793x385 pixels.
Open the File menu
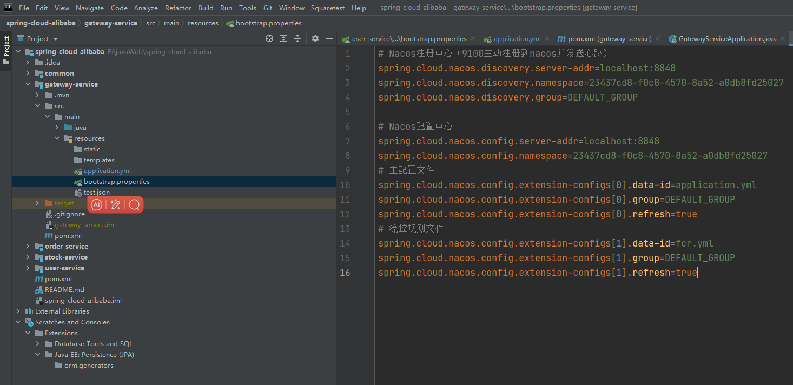pyautogui.click(x=24, y=8)
